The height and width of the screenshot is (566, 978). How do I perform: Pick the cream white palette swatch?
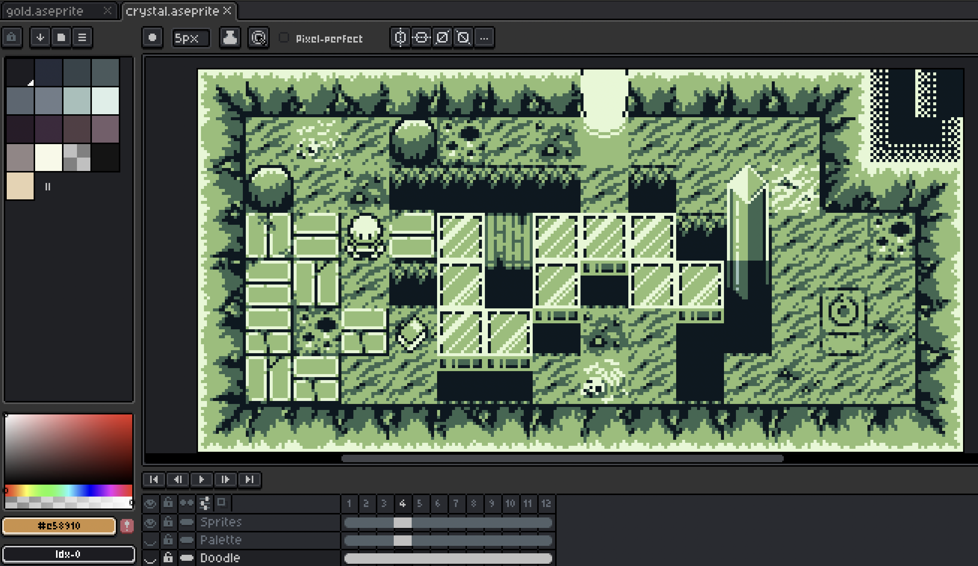pyautogui.click(x=49, y=157)
